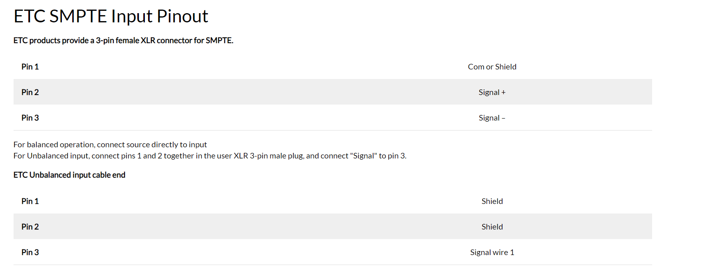702x273 pixels.
Task: Click the 'Signal wire 1' cell
Action: tap(492, 252)
